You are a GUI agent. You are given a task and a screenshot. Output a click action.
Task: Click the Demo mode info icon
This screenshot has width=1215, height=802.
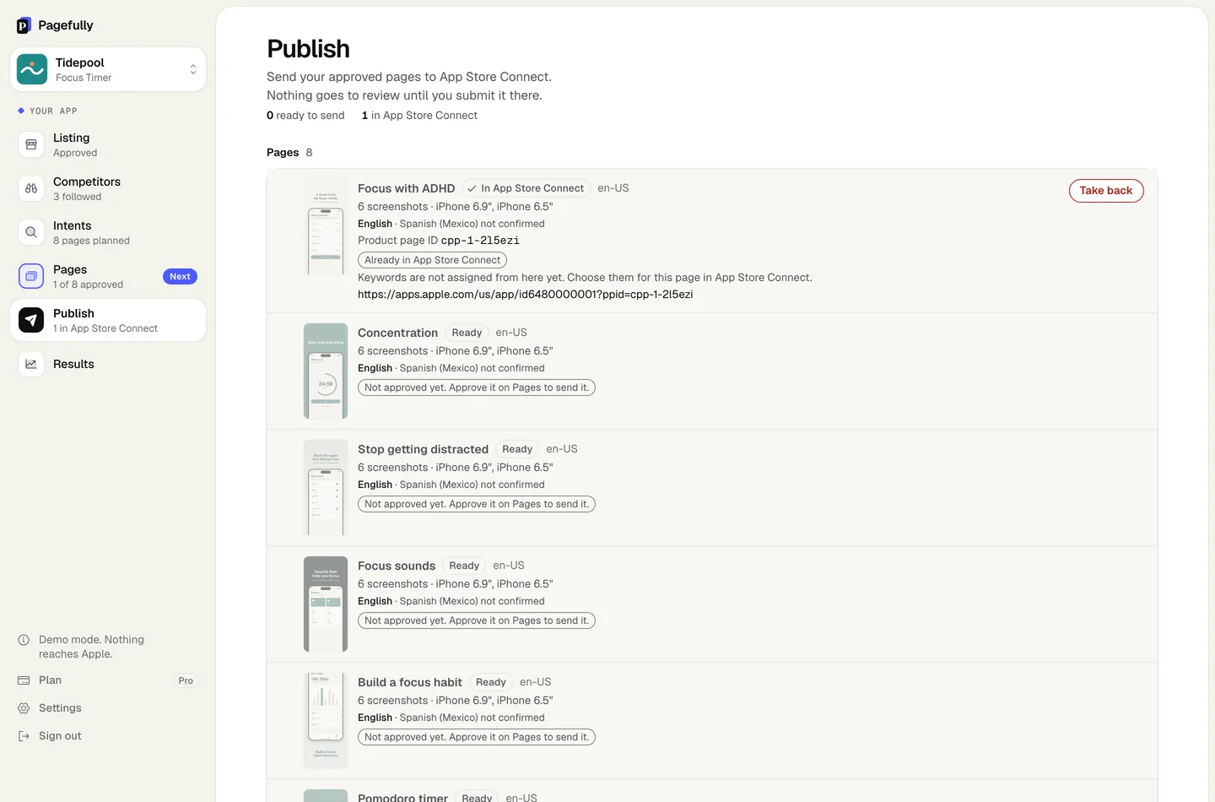pyautogui.click(x=24, y=640)
